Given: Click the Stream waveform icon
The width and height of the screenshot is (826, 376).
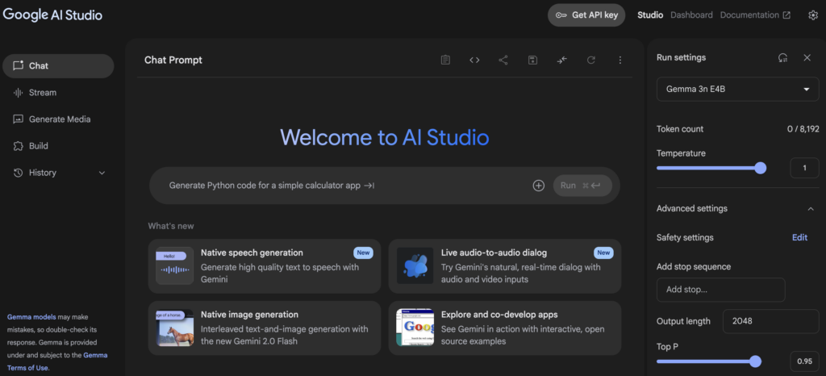Looking at the screenshot, I should [x=19, y=93].
